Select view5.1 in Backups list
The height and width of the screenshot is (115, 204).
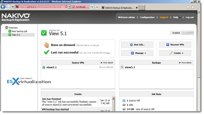tap(156, 67)
